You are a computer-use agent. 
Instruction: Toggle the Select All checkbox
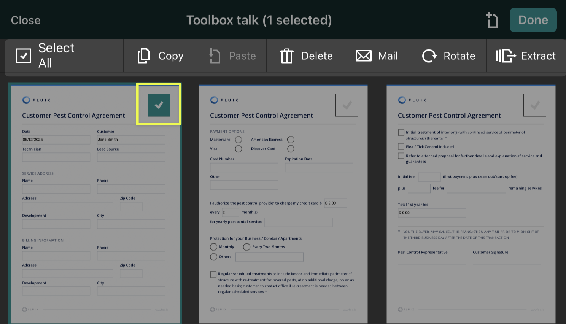point(24,56)
